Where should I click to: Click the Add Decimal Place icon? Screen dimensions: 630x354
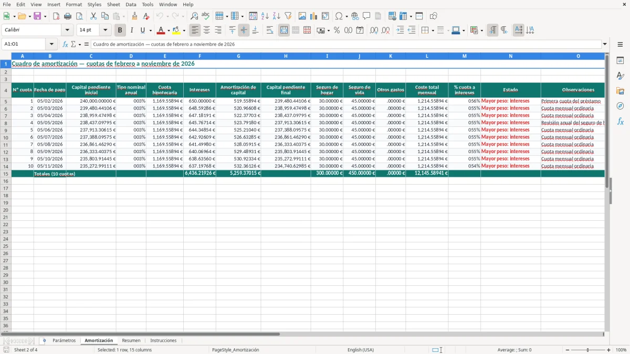(x=374, y=30)
